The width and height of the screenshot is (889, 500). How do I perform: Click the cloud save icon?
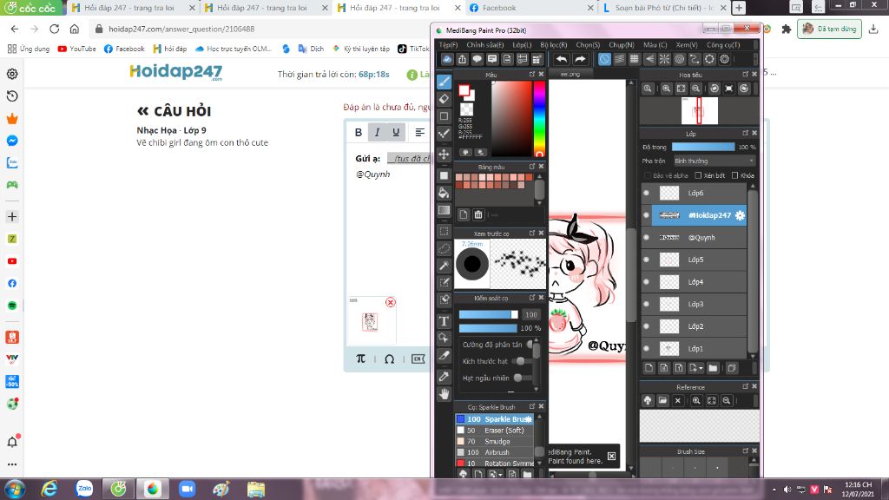447,59
